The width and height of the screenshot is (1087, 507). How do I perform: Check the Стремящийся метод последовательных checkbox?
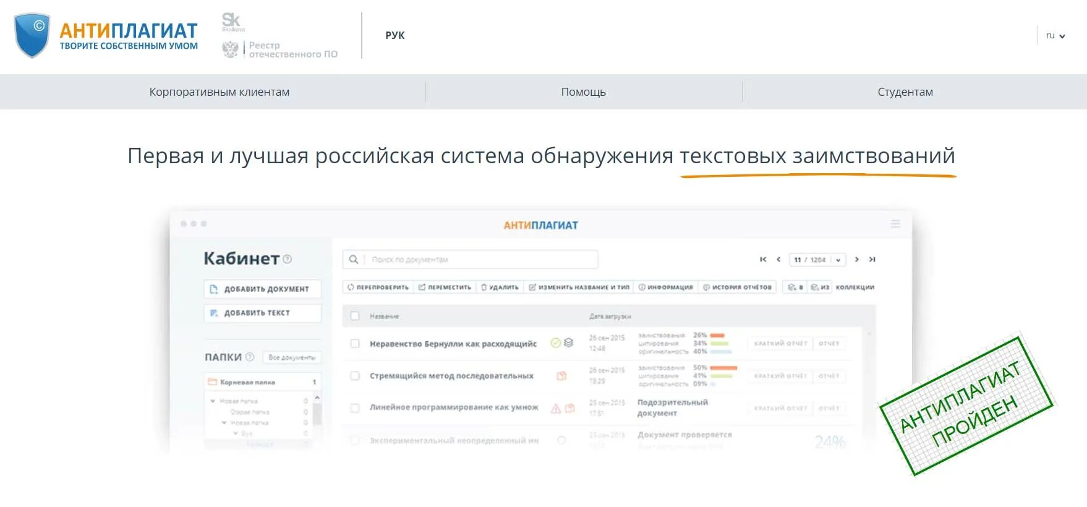click(355, 376)
